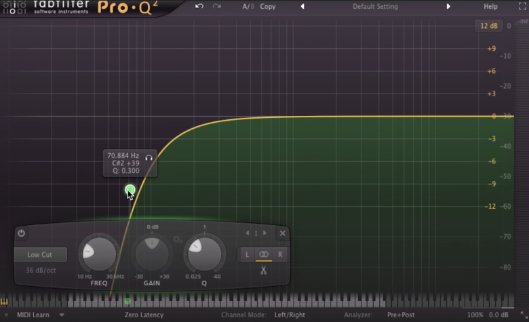Click the FREQ knob
Viewport: 529px width, 322px height.
[99, 254]
